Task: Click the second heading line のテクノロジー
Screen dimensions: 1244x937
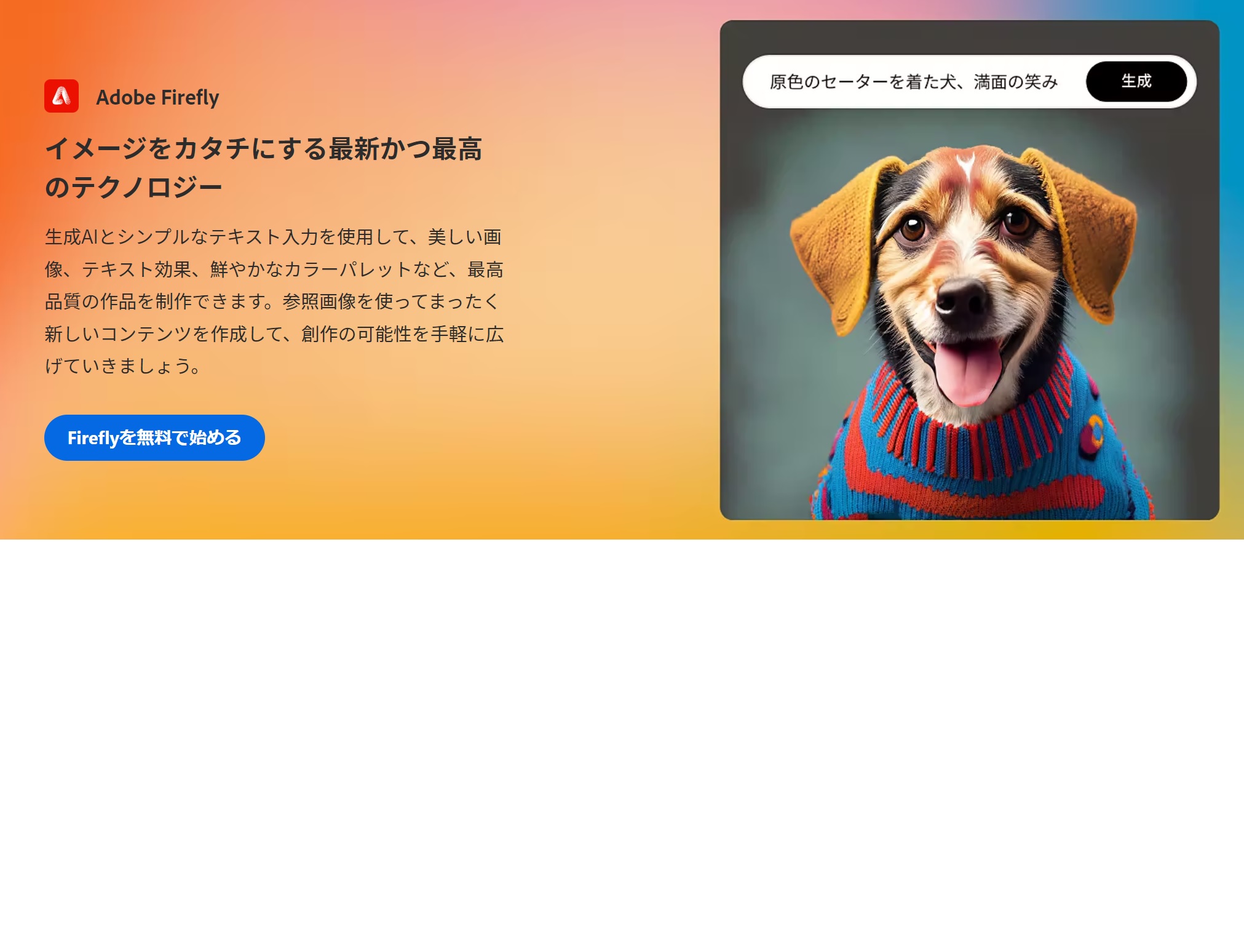Action: point(133,187)
